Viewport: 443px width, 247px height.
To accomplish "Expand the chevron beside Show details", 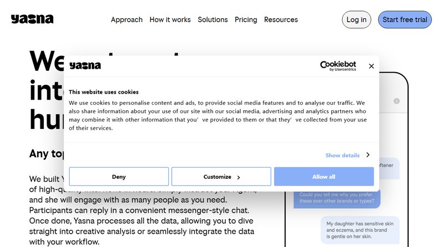I will click(368, 156).
